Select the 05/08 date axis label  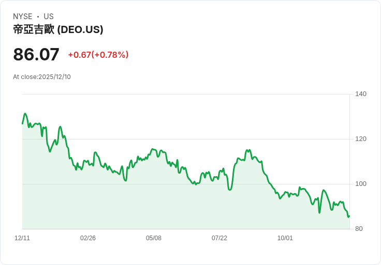tap(154, 238)
